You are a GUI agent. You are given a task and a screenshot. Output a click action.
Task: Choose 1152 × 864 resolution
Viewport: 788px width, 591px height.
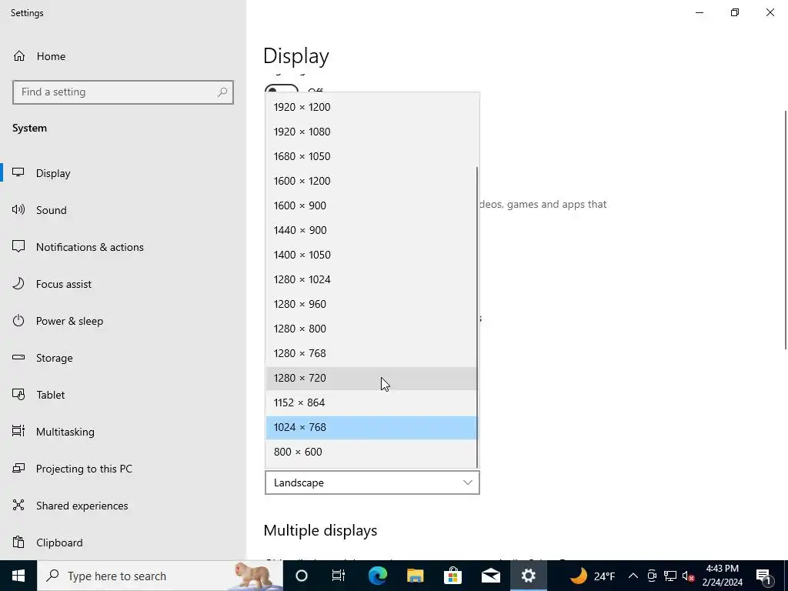point(372,402)
